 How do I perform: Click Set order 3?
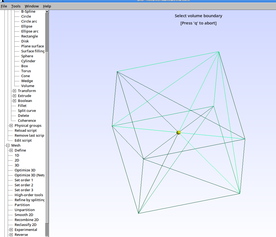[x=24, y=190]
